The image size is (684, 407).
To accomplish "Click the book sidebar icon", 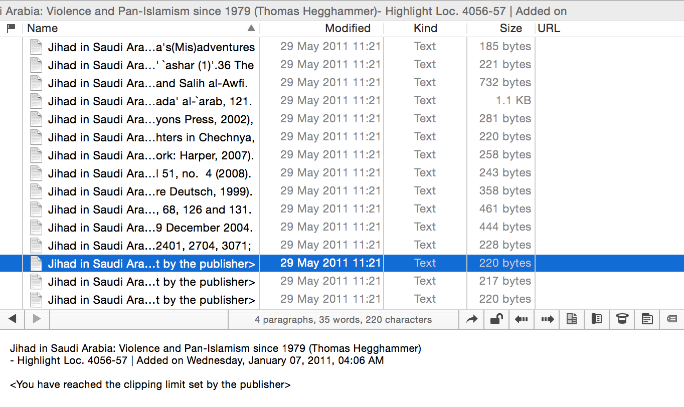I will pos(597,319).
